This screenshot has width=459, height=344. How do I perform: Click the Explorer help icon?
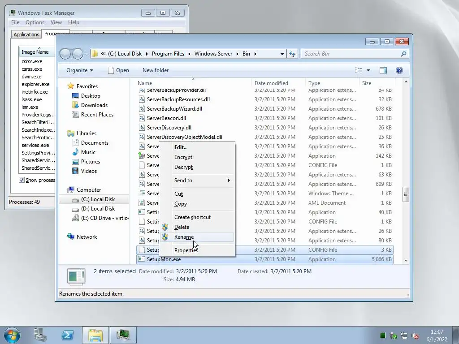click(x=399, y=70)
